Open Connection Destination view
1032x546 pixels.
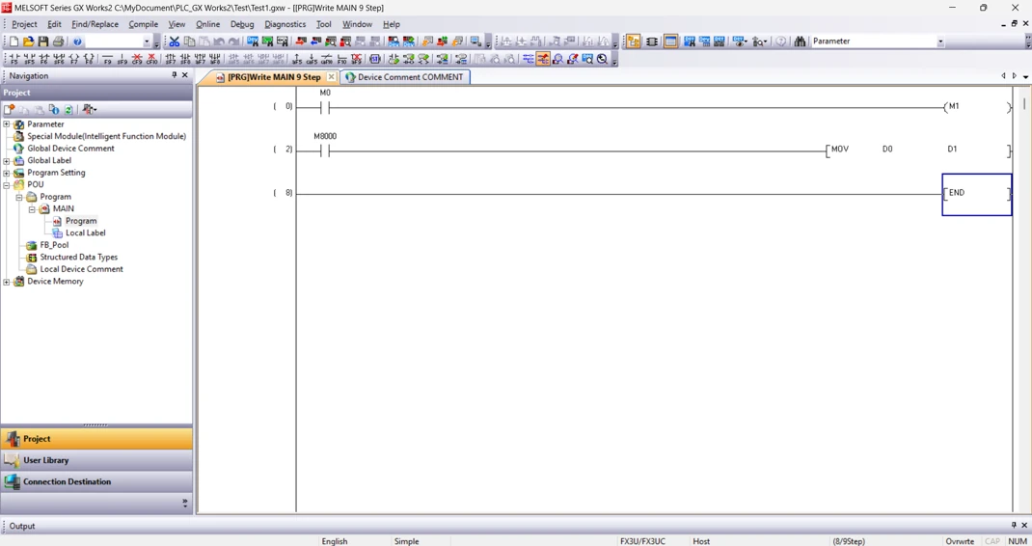pyautogui.click(x=96, y=481)
